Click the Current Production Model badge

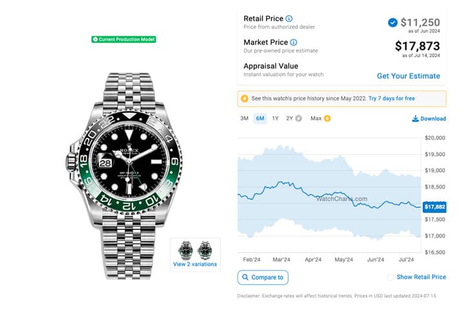[x=124, y=39]
